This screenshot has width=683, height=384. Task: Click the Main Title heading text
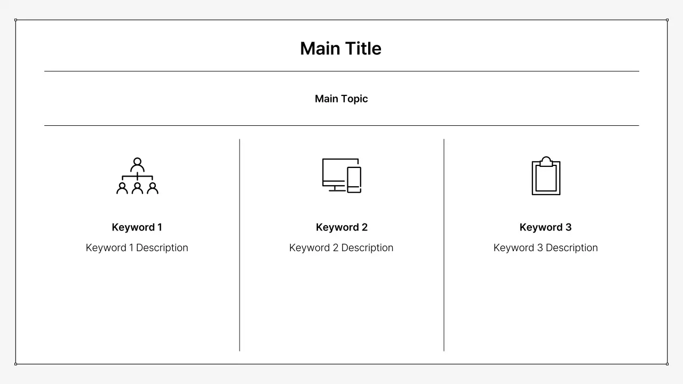coord(340,49)
